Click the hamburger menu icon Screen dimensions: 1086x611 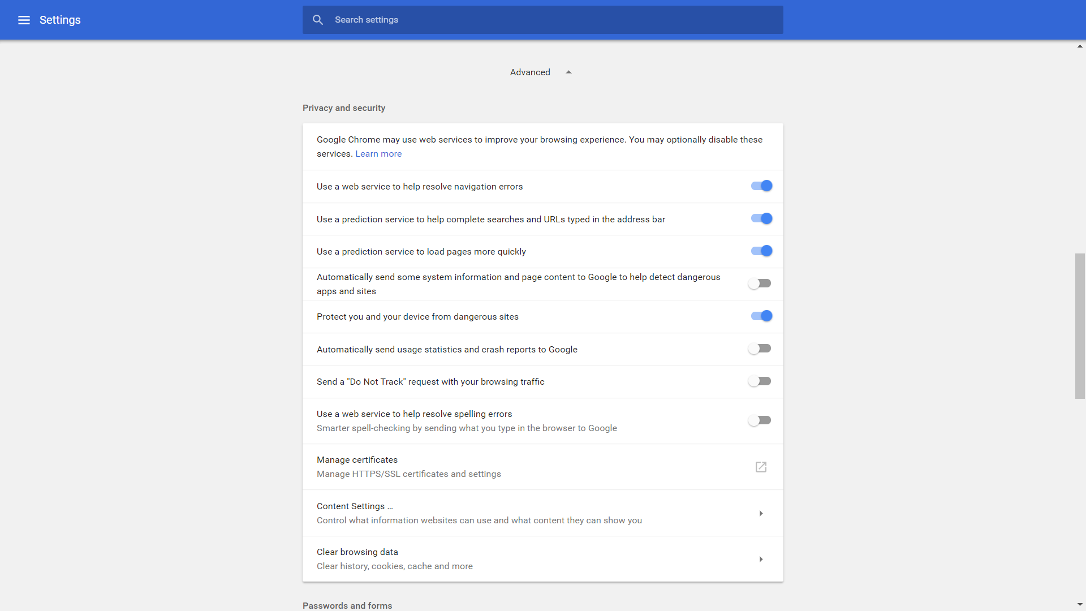23,19
